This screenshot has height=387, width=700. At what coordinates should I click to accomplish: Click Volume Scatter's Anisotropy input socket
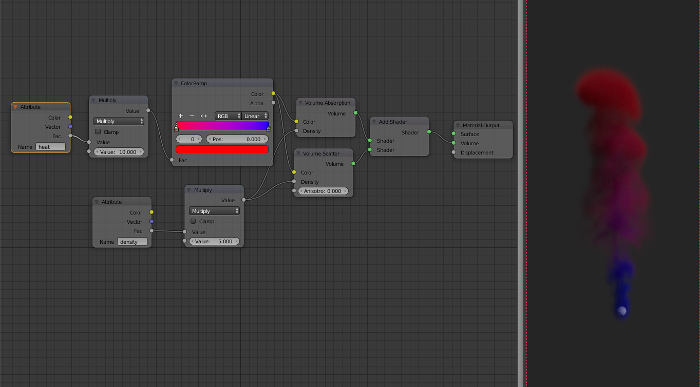294,191
